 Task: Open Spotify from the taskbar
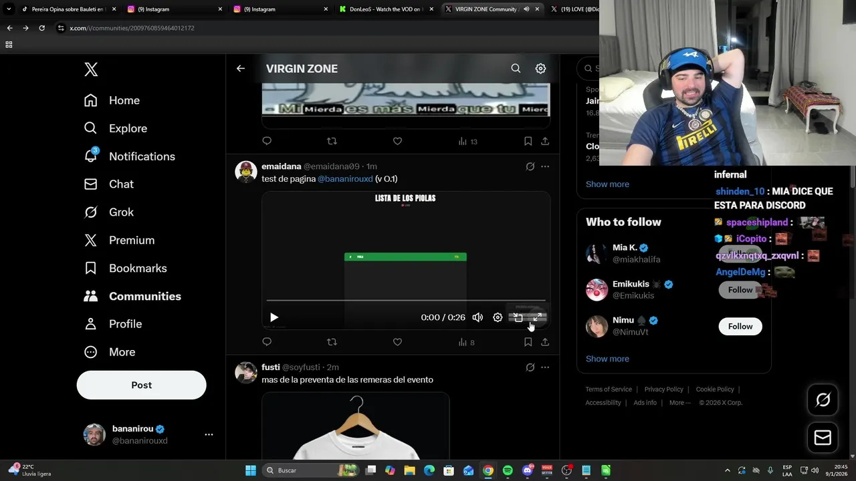tap(508, 470)
